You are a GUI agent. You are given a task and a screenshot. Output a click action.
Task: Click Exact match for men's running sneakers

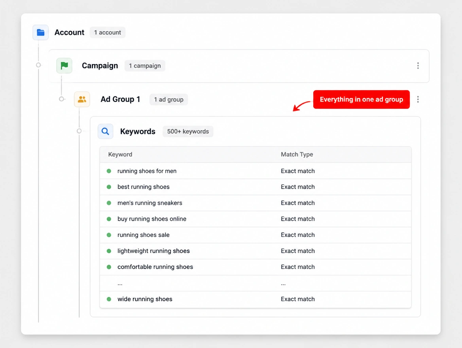coord(297,203)
